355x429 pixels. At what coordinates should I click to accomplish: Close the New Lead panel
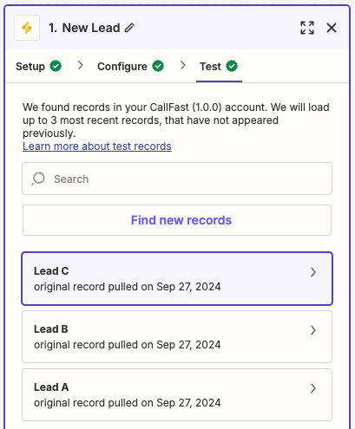(332, 28)
